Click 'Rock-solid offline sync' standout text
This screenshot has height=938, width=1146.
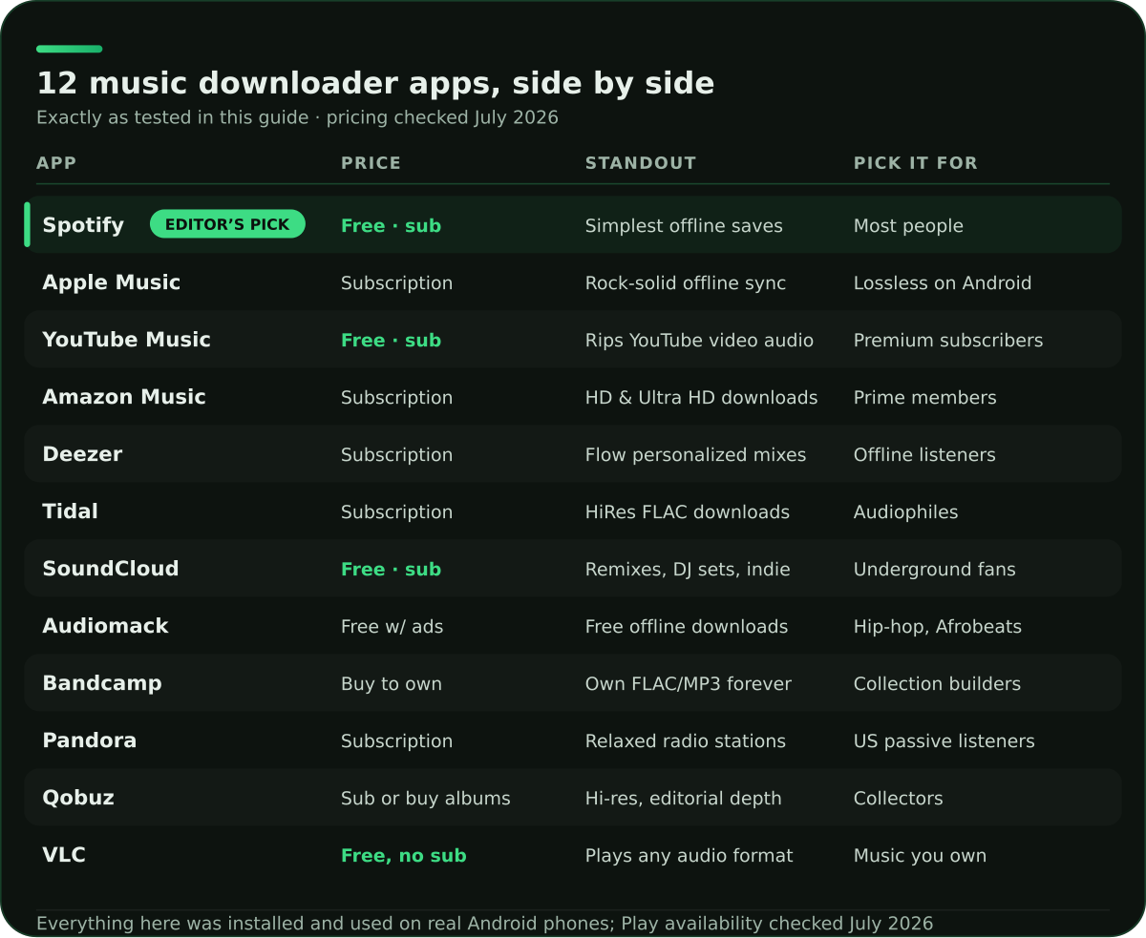pos(686,283)
